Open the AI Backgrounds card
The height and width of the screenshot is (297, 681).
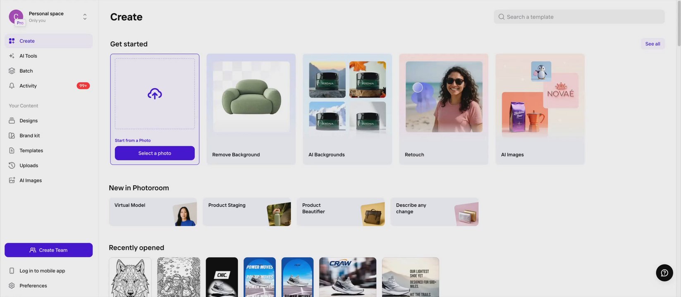point(347,109)
